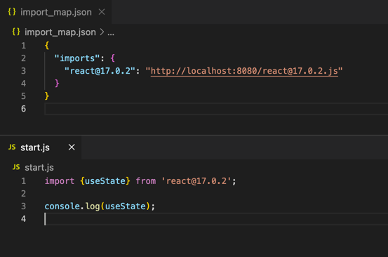Expand the breadcrumb chevron after import_map.json
The height and width of the screenshot is (257, 388).
point(102,32)
